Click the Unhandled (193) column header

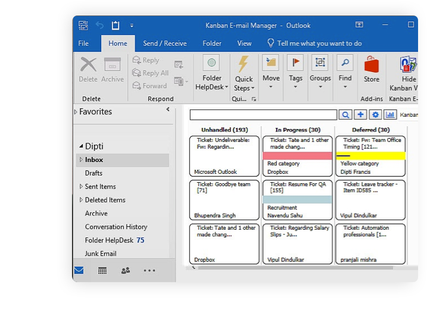(x=225, y=130)
